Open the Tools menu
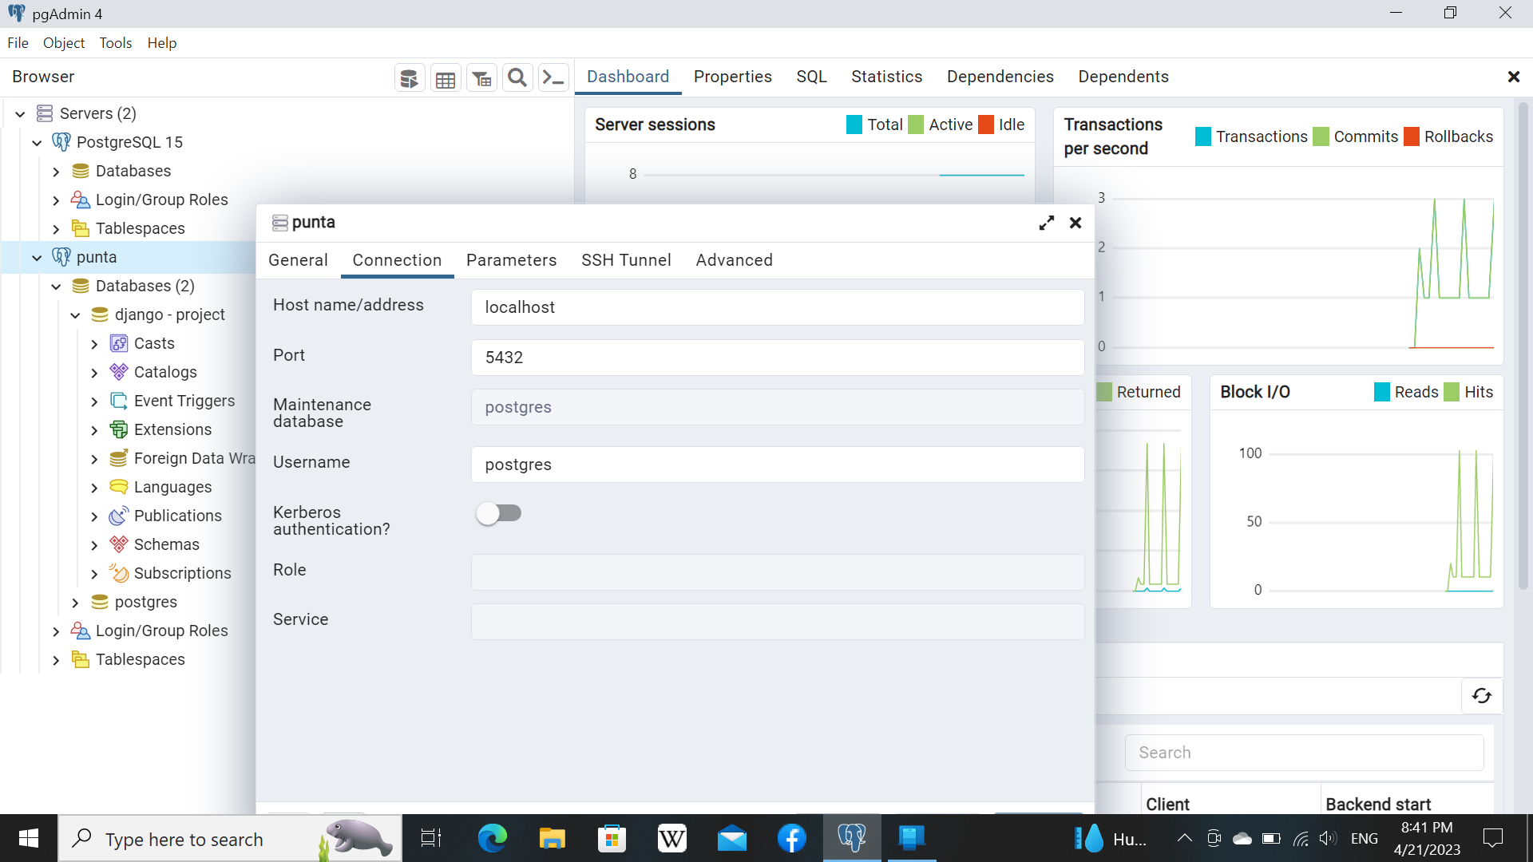This screenshot has width=1533, height=862. 115,43
